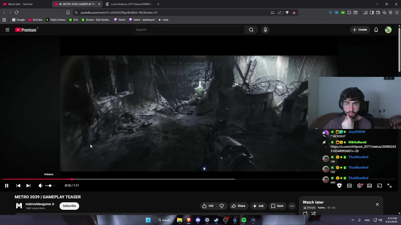Toggle theater mode in player
This screenshot has width=401, height=225.
coord(369,186)
